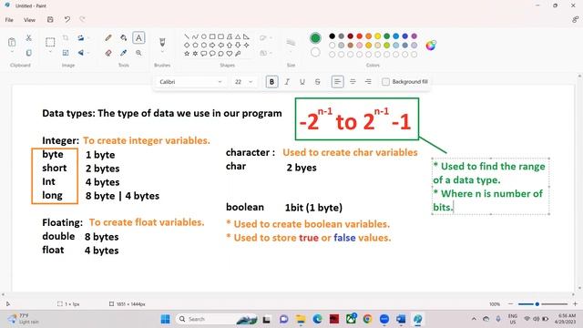Viewport: 583px width, 328px height.
Task: Click the Paste clipboard icon
Action: pyautogui.click(x=12, y=42)
